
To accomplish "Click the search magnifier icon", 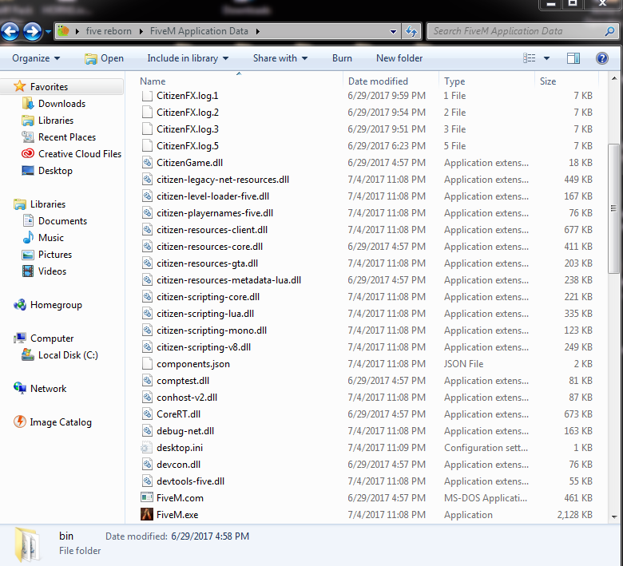I will [609, 31].
